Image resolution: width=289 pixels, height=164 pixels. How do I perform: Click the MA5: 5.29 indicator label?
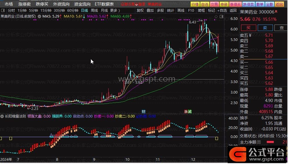(x=51, y=16)
